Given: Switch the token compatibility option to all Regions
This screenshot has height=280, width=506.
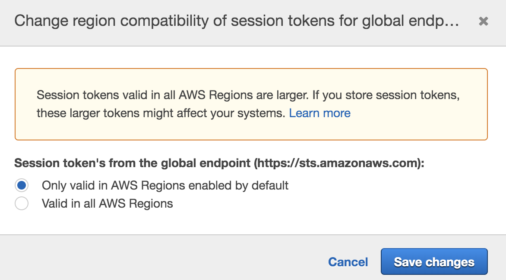Looking at the screenshot, I should click(x=22, y=203).
